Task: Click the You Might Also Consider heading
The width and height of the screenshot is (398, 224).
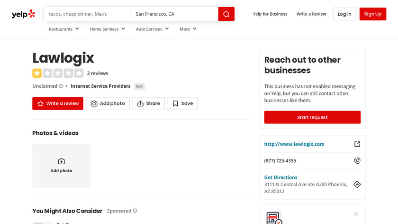Action: pos(67,211)
